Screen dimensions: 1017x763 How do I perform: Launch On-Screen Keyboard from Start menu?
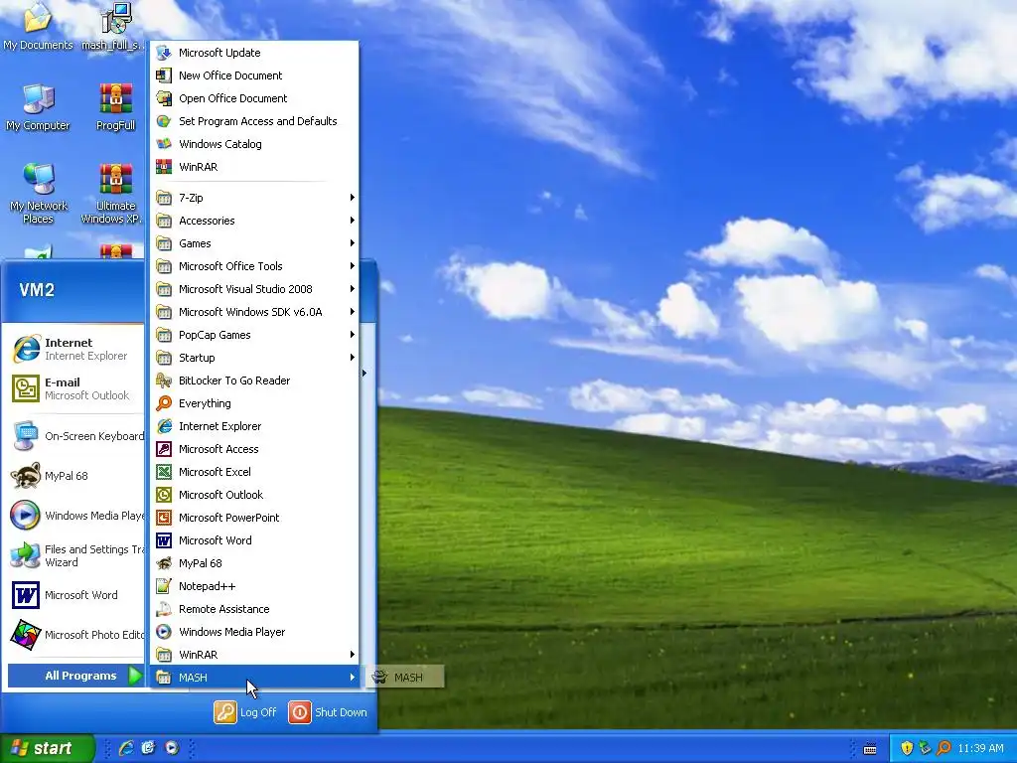point(74,436)
